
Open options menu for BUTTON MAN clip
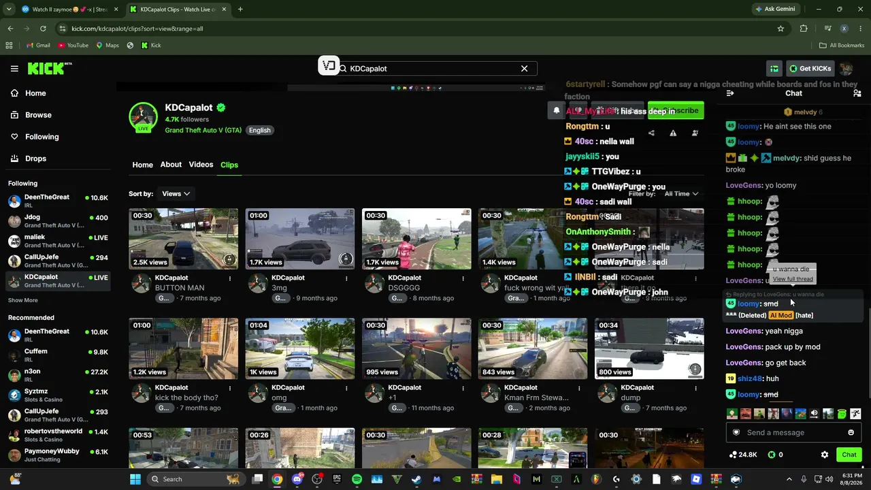click(x=230, y=278)
